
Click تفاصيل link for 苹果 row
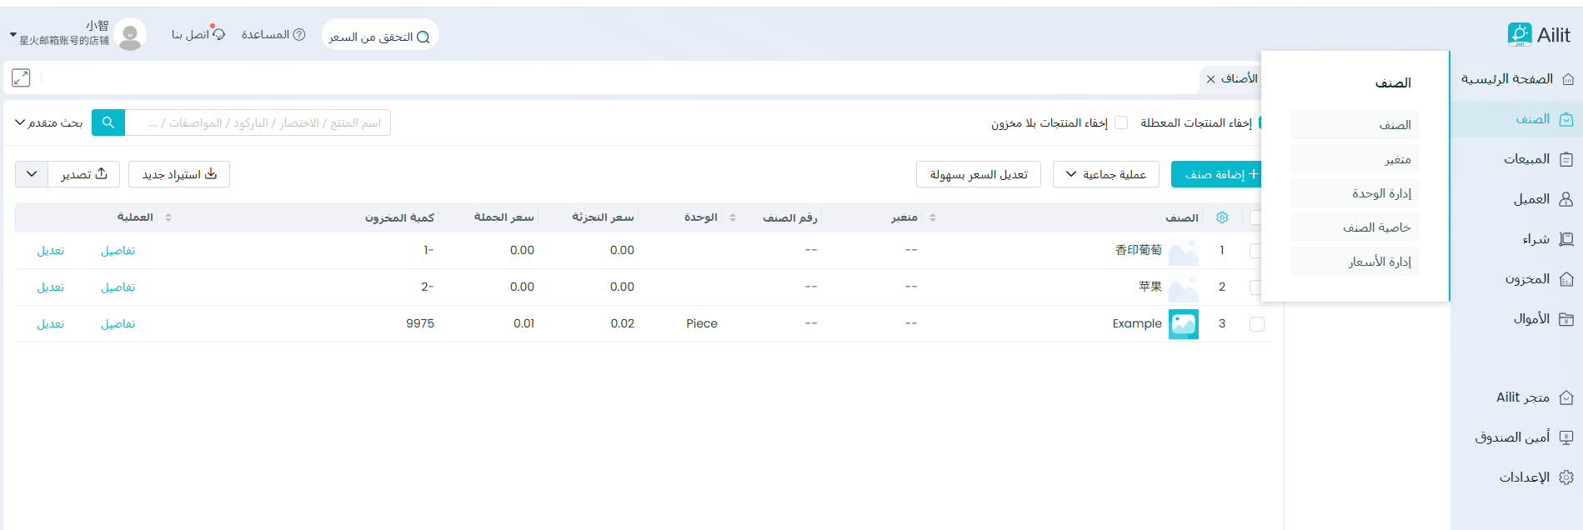click(x=118, y=287)
